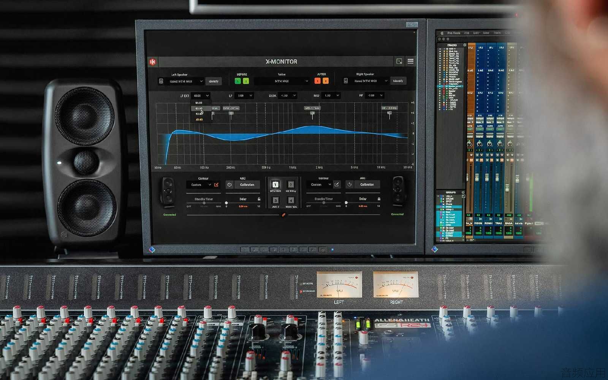Open the LF EXT value dropdown
The height and width of the screenshot is (380, 608).
click(x=200, y=96)
